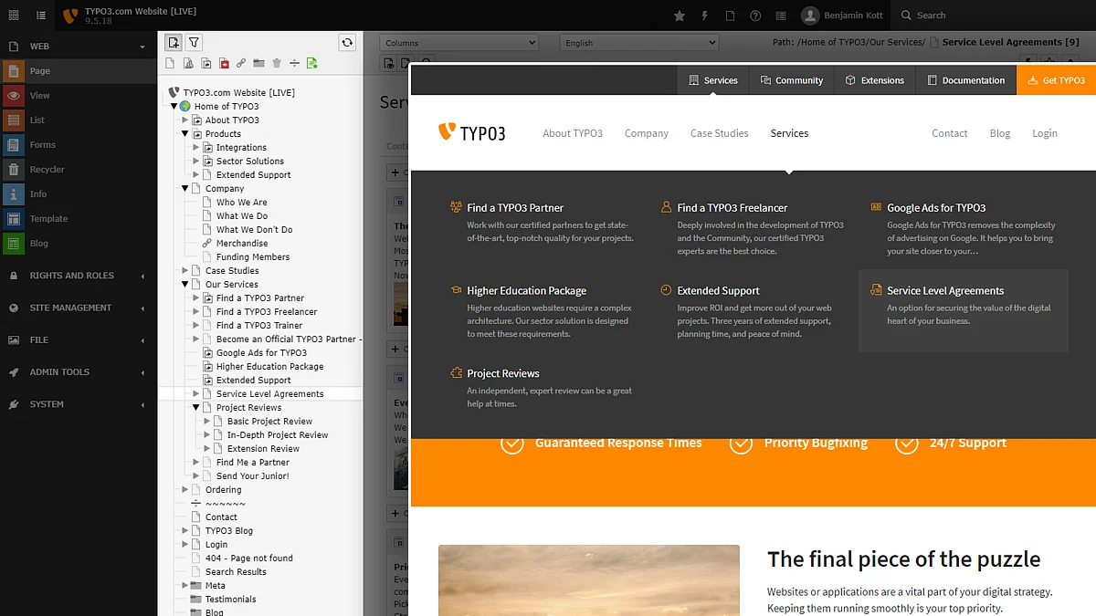Open Case Studies in site navigation
Viewport: 1096px width, 616px height.
(719, 133)
